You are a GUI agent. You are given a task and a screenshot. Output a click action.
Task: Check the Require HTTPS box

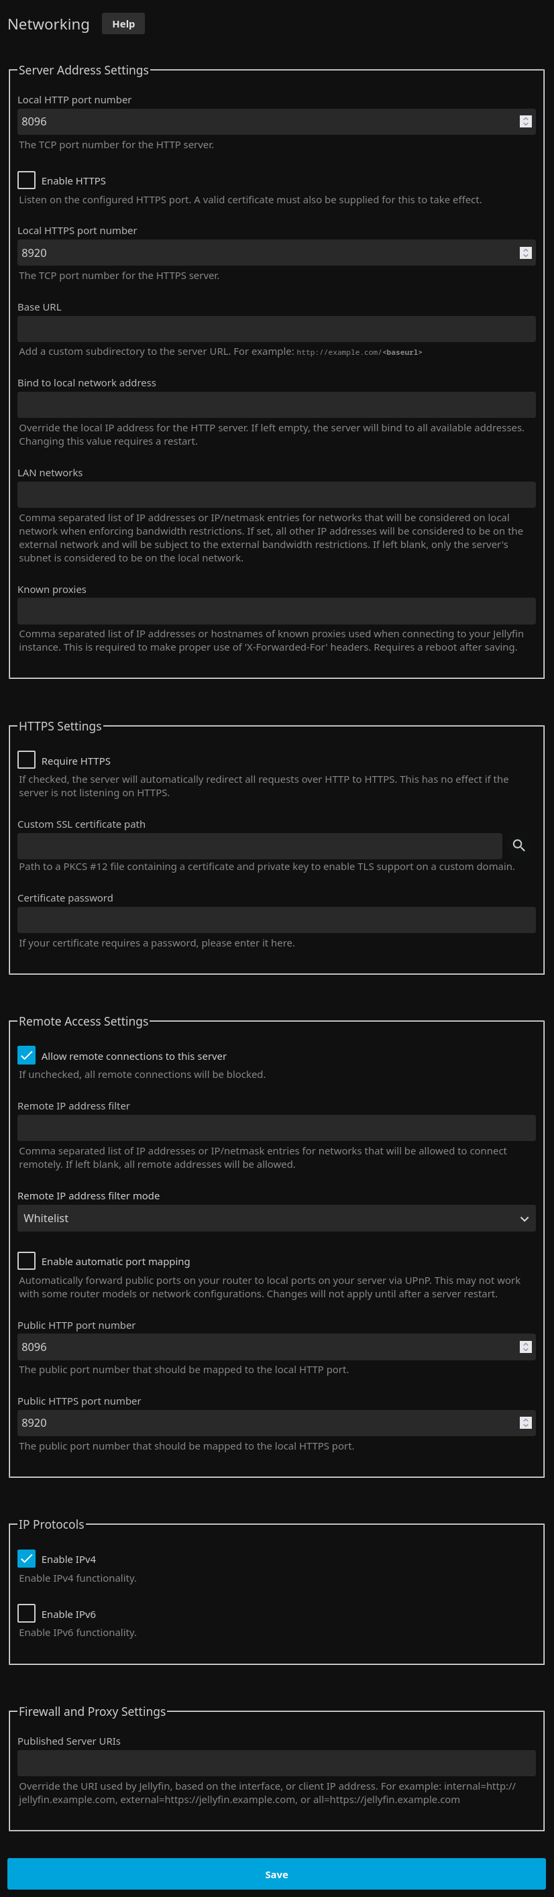[x=27, y=760]
